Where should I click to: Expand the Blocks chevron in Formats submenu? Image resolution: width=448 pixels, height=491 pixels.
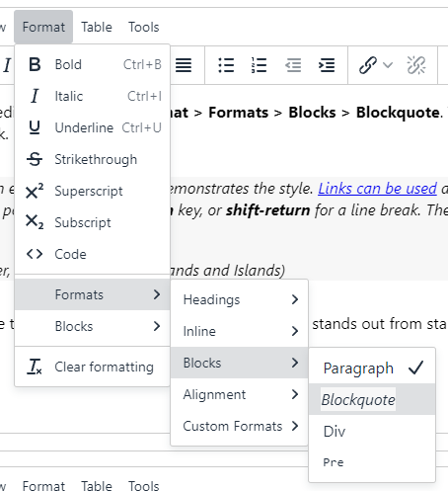click(x=295, y=363)
